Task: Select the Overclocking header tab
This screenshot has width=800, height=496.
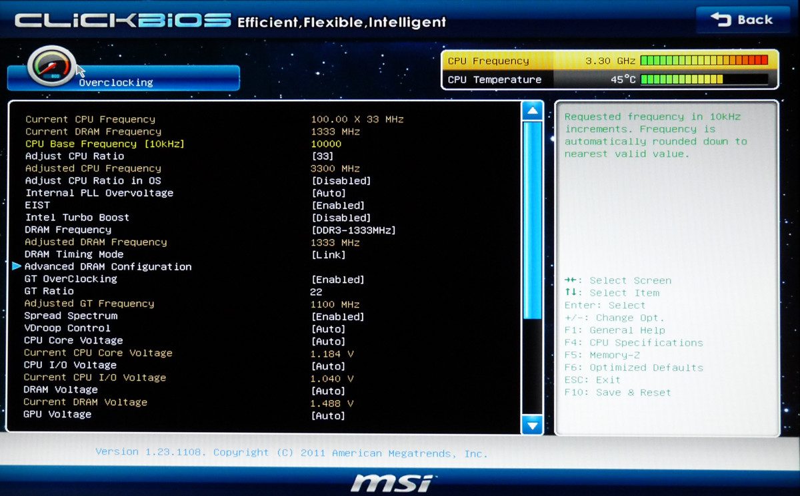Action: pyautogui.click(x=123, y=78)
